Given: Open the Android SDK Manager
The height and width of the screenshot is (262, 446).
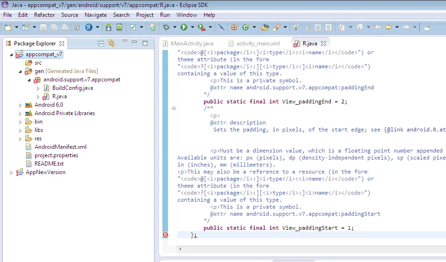Looking at the screenshot, I should click(x=109, y=27).
